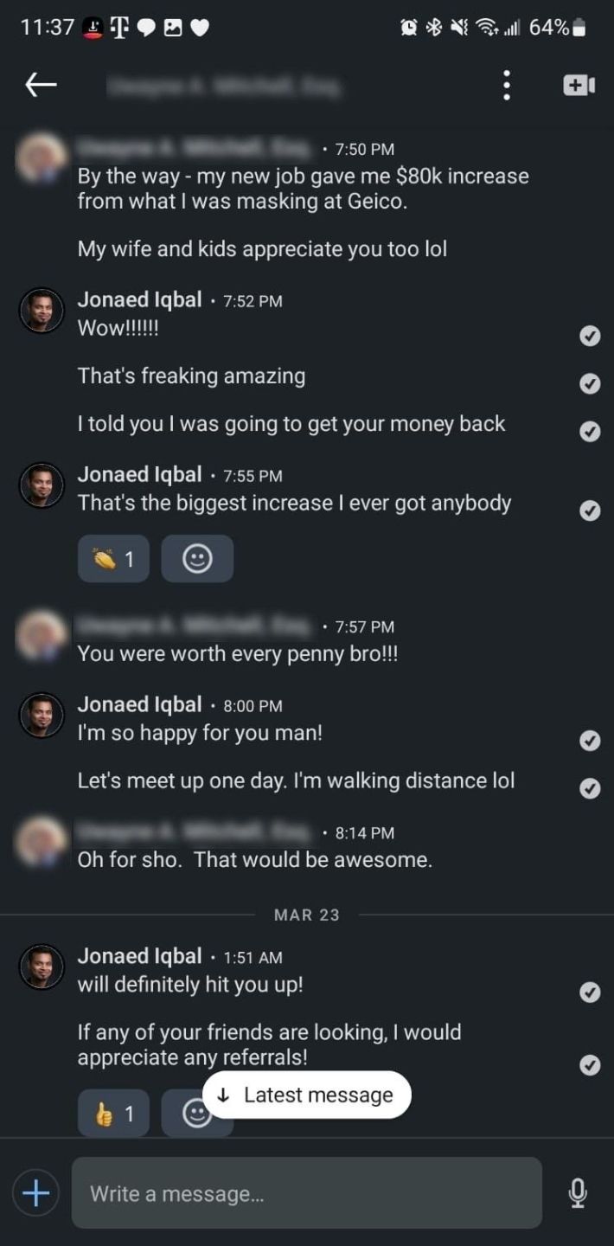
Task: Toggle the thumbs up reaction
Action: click(x=113, y=1114)
